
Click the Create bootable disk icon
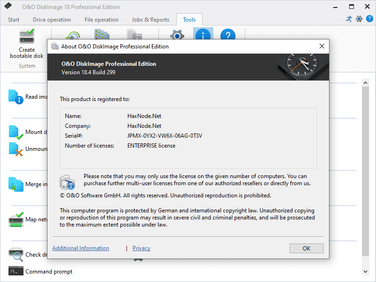[x=27, y=36]
